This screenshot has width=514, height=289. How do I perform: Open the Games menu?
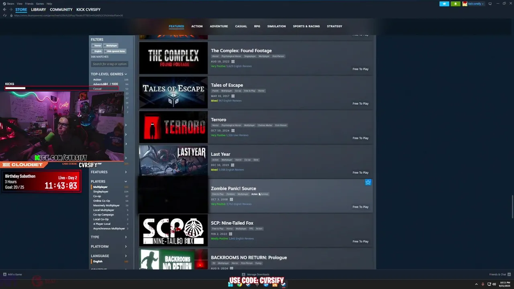(x=40, y=4)
